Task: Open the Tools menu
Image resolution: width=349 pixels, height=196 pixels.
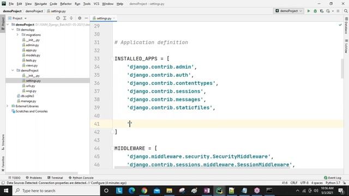Action: point(87,4)
